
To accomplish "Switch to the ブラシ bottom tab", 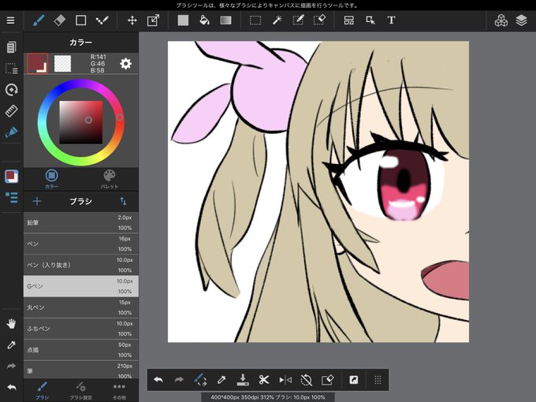I will [x=42, y=391].
